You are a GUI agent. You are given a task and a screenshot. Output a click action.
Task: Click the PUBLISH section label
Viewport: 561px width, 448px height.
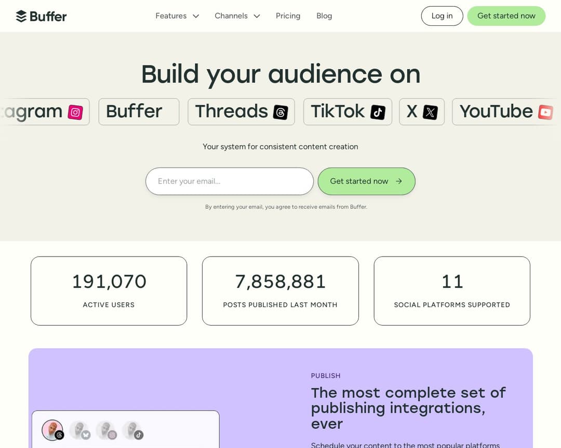coord(326,376)
